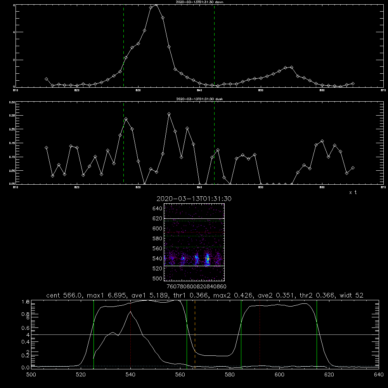Click the 620 label on bottom plot x-axis
388x388 pixels.
point(329,375)
